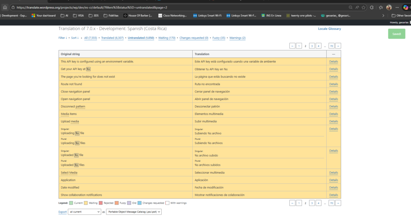This screenshot has height=221, width=411.
Task: Go to previous page using bottom arrow
Action: tap(292, 203)
